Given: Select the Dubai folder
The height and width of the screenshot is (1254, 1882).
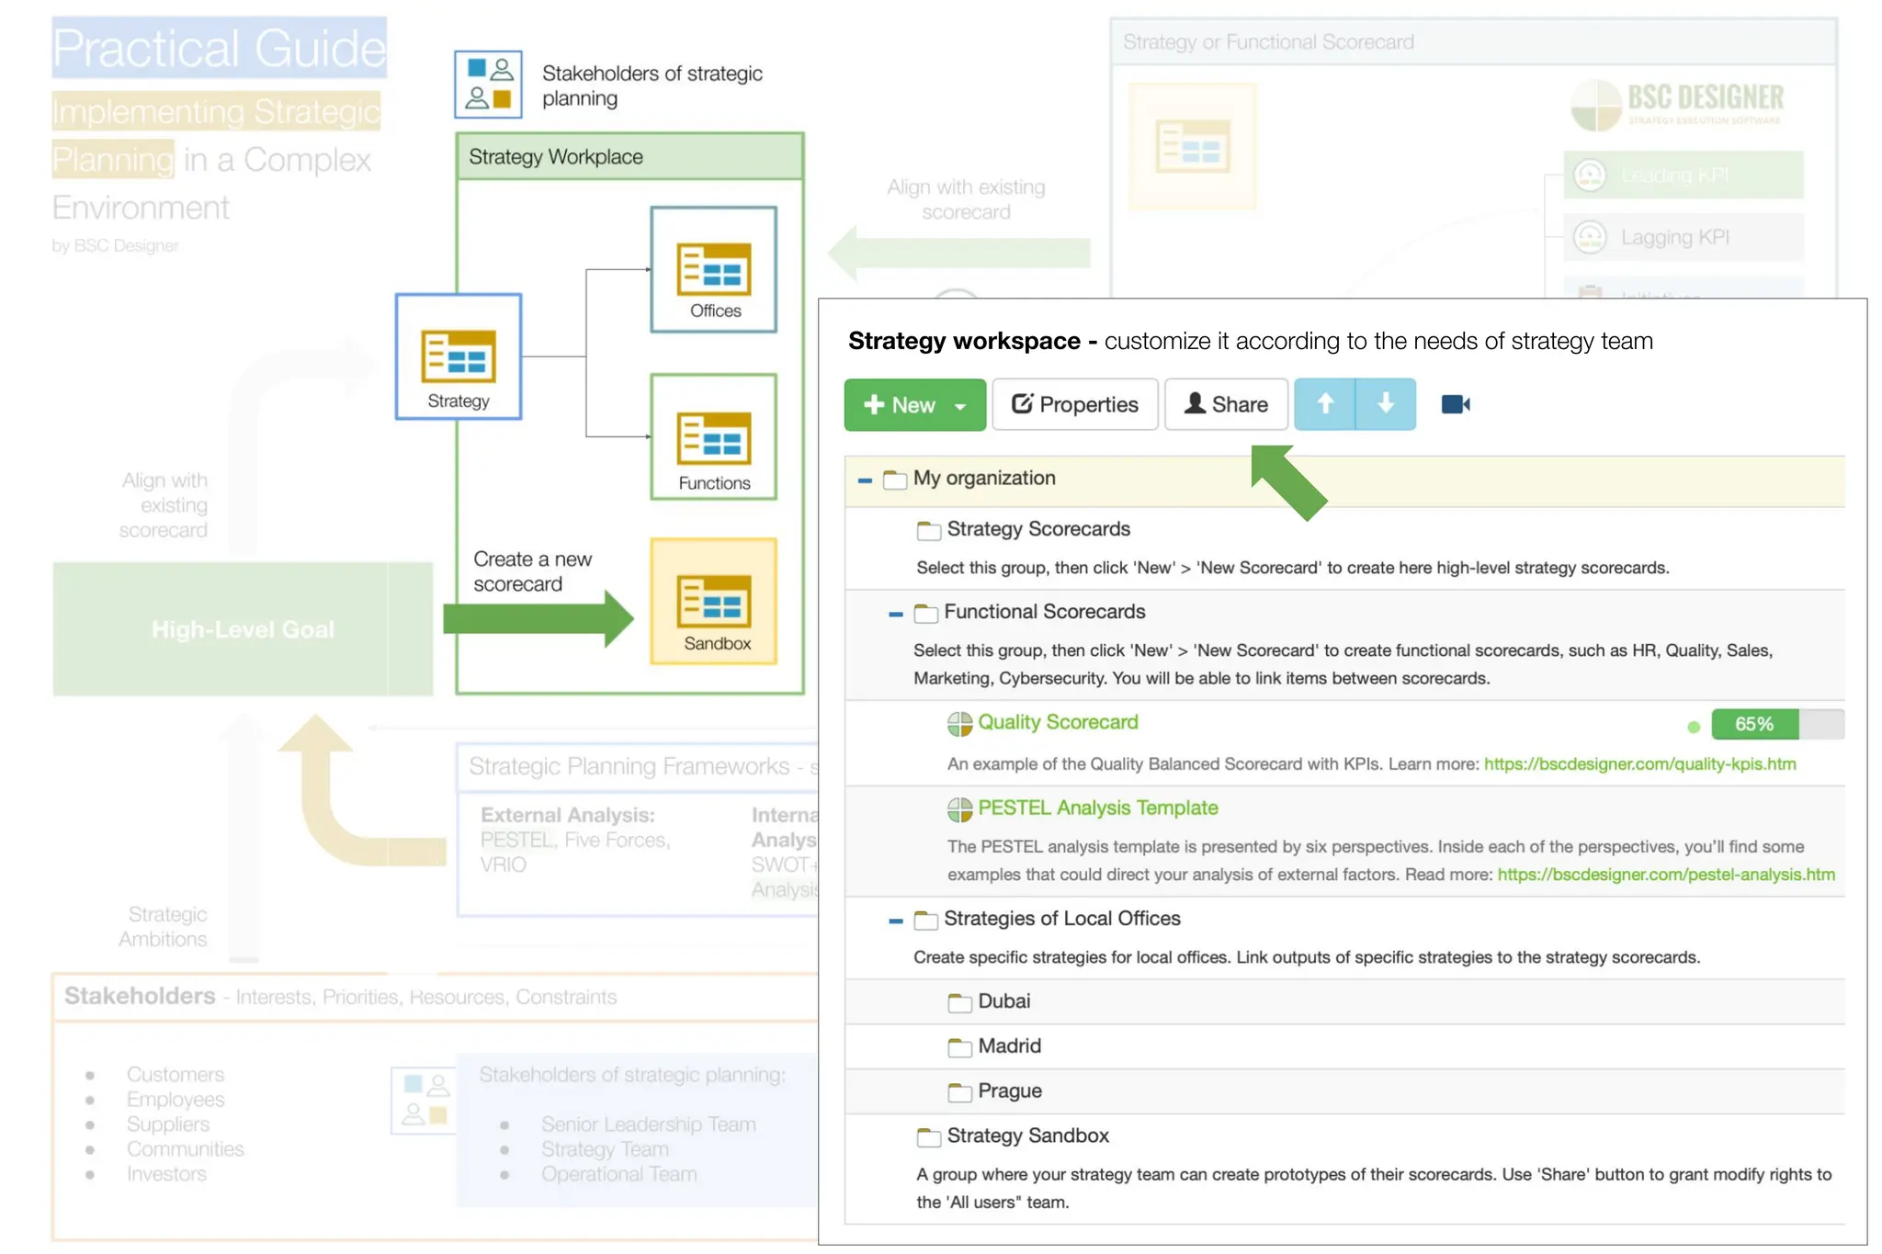Looking at the screenshot, I should point(1003,1001).
